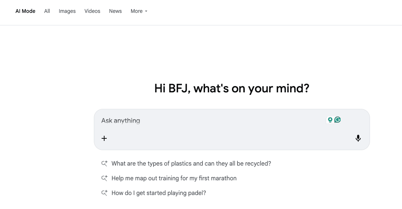Switch to the AI Mode tab

pyautogui.click(x=25, y=11)
